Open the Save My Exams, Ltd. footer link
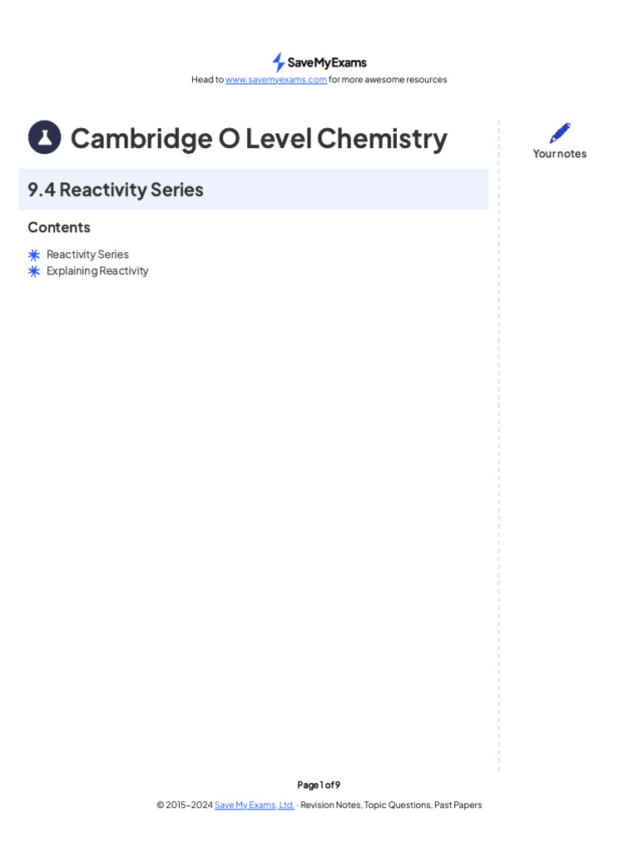The width and height of the screenshot is (639, 852). (x=255, y=805)
